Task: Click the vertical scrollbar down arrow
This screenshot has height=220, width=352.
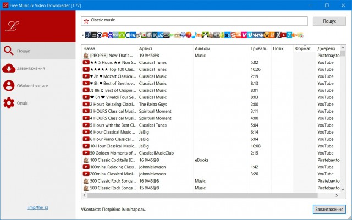Action: 343,189
